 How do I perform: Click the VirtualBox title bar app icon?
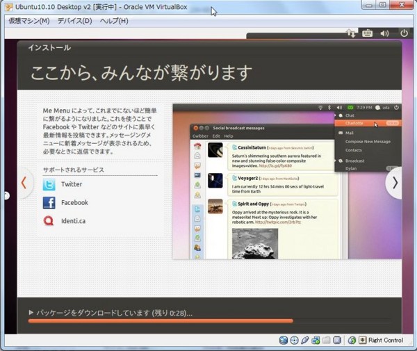pos(9,7)
